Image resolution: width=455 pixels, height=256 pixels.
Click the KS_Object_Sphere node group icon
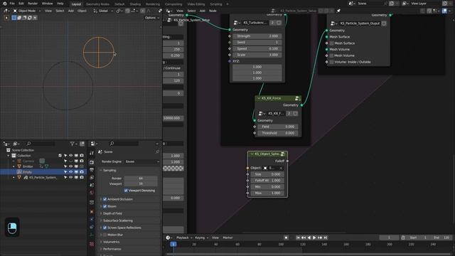pos(283,154)
